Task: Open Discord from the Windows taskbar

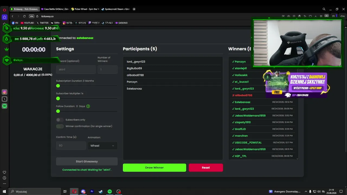Action: pyautogui.click(x=83, y=191)
